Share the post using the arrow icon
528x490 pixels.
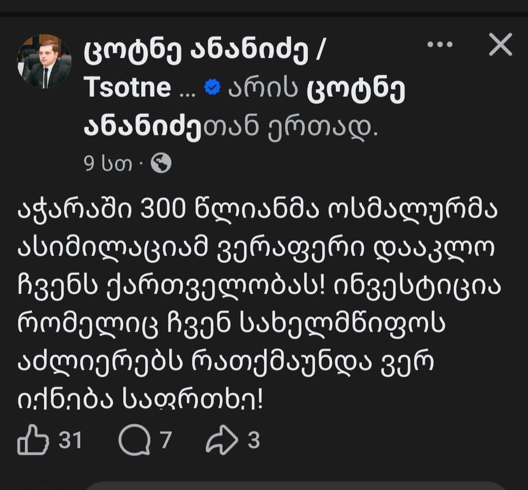[222, 441]
